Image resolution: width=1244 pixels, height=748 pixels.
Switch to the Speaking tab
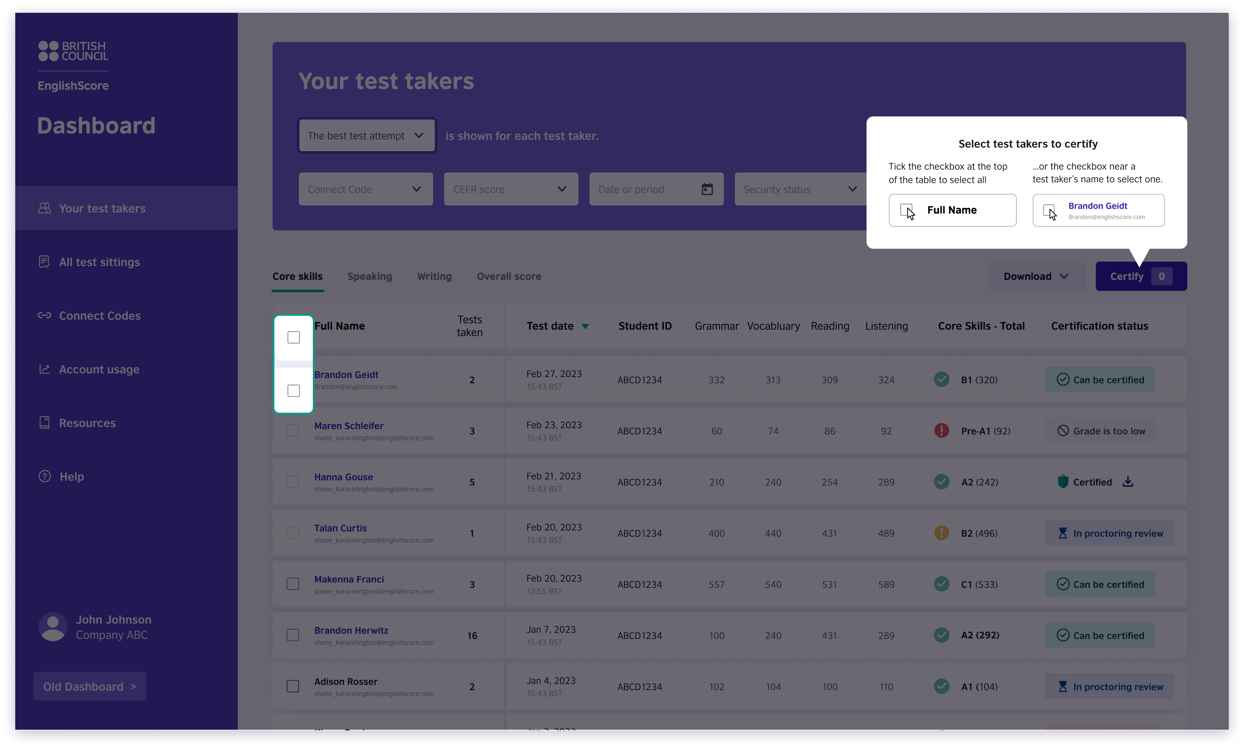(x=370, y=276)
